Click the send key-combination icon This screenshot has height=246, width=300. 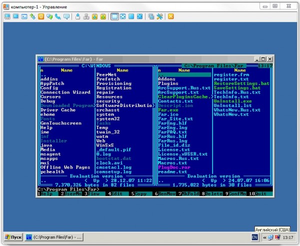click(x=77, y=16)
